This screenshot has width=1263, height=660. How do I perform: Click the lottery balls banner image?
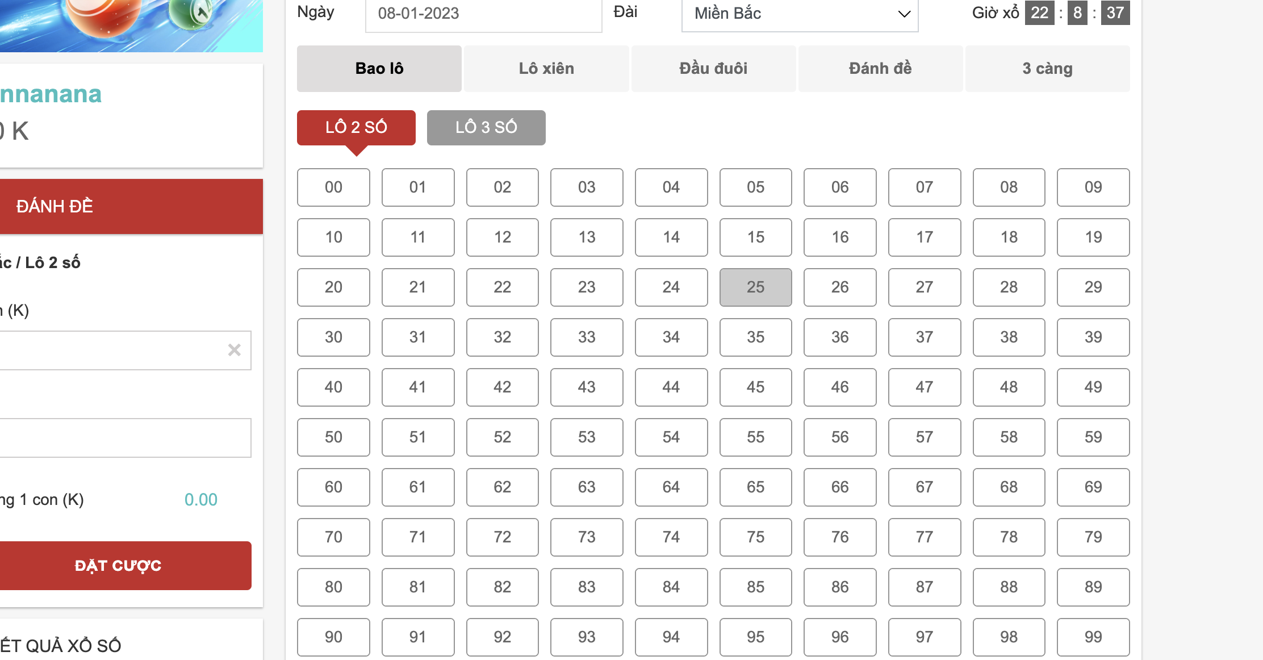[x=131, y=26]
